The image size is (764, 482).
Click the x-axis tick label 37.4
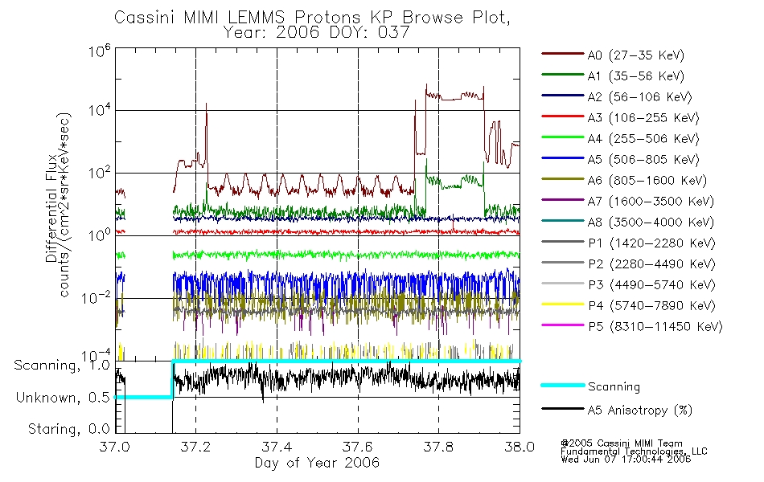point(277,447)
